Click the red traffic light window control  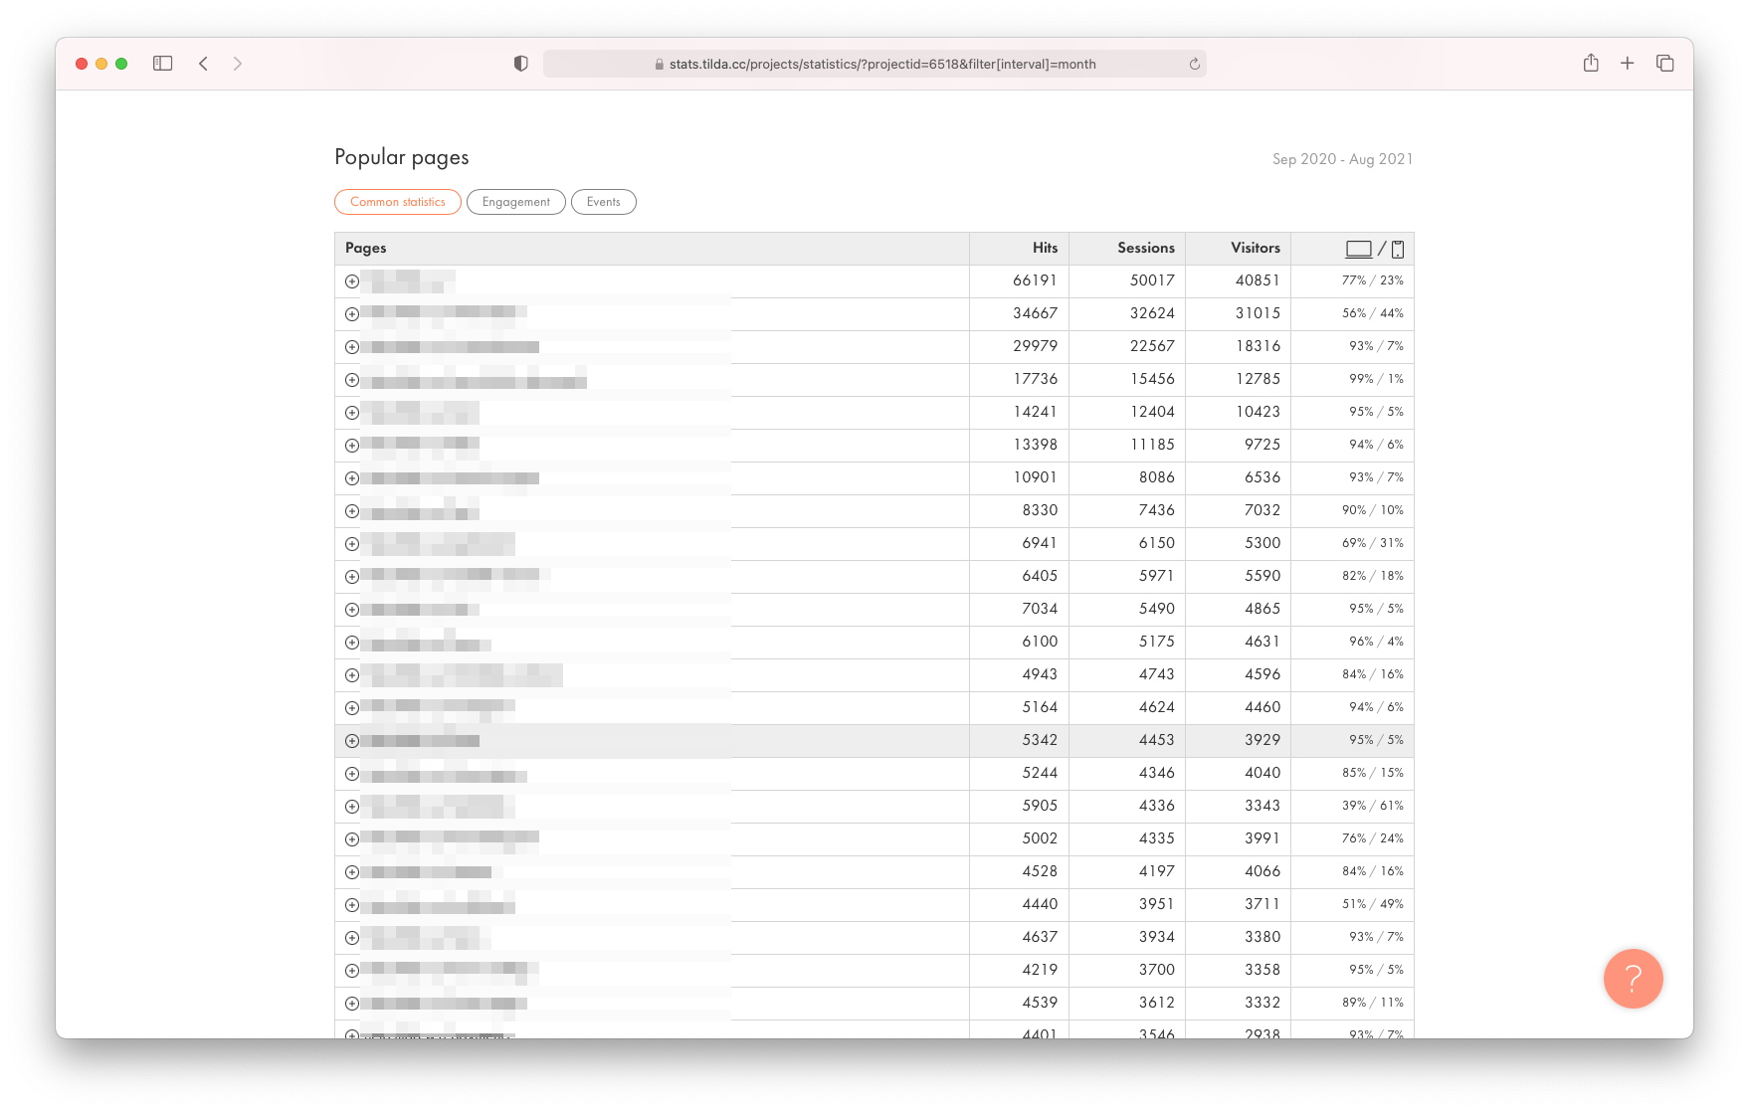point(81,63)
